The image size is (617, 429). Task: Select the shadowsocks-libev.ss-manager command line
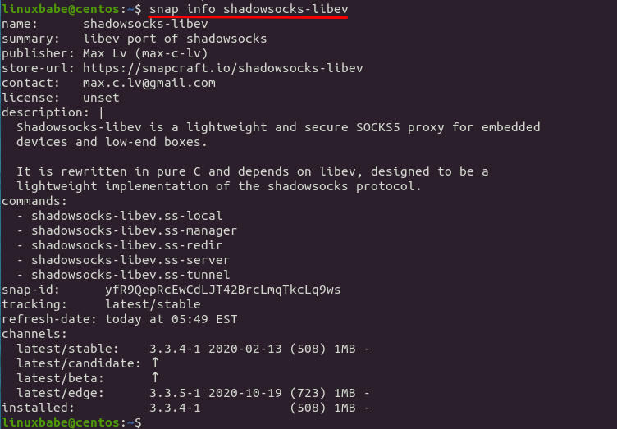pos(134,230)
